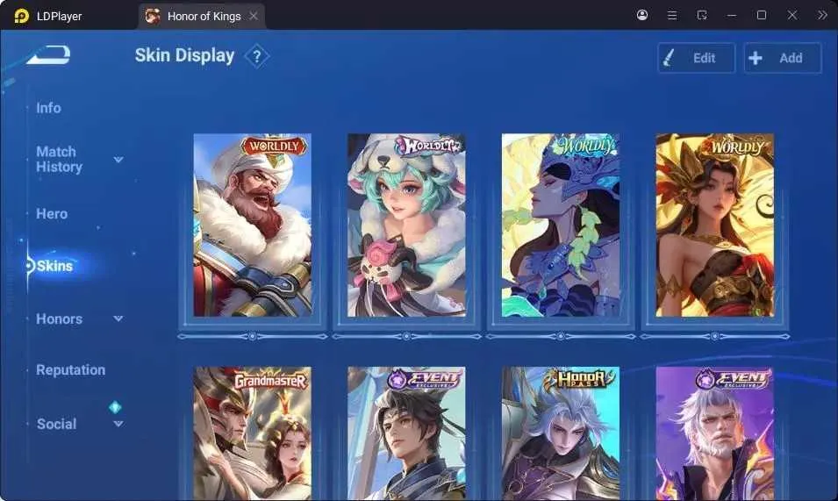This screenshot has height=501, width=838.
Task: Select Match History in sidebar
Action: [59, 159]
